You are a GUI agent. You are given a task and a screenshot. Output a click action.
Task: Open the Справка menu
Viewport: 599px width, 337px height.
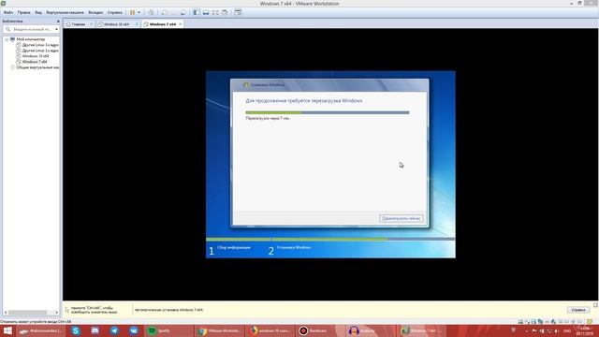coord(114,12)
